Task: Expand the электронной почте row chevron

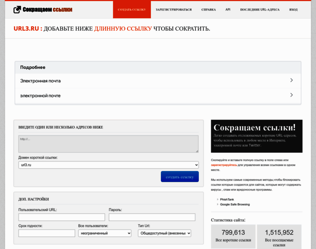Action: [x=291, y=95]
